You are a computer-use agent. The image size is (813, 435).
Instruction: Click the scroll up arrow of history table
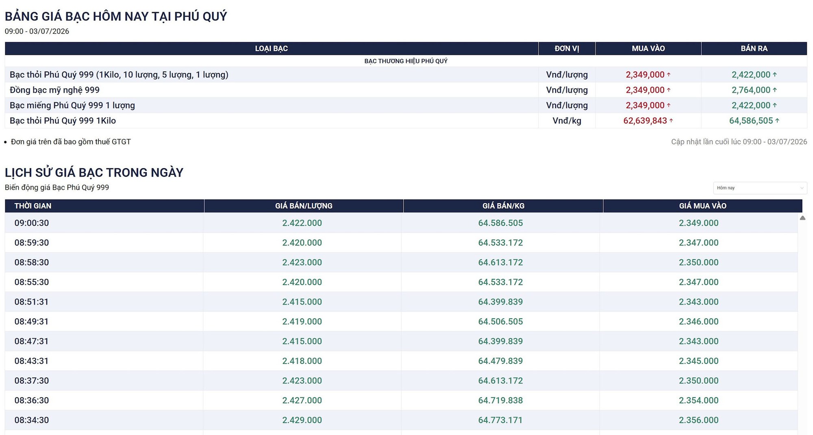point(802,218)
